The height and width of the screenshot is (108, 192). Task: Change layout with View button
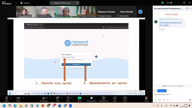[x=169, y=3]
